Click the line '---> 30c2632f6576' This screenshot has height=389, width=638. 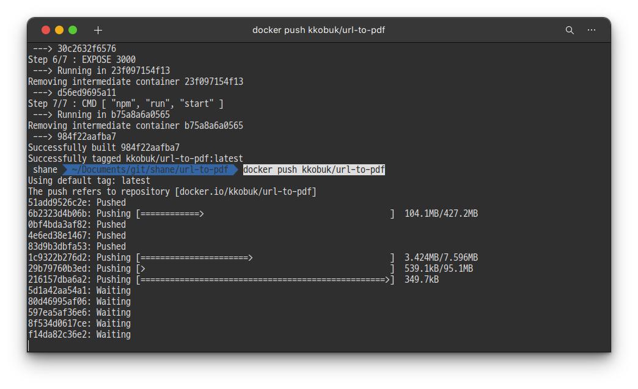75,49
